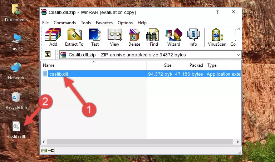Click the title bar help question mark
This screenshot has height=162, width=275.
tap(217, 12)
